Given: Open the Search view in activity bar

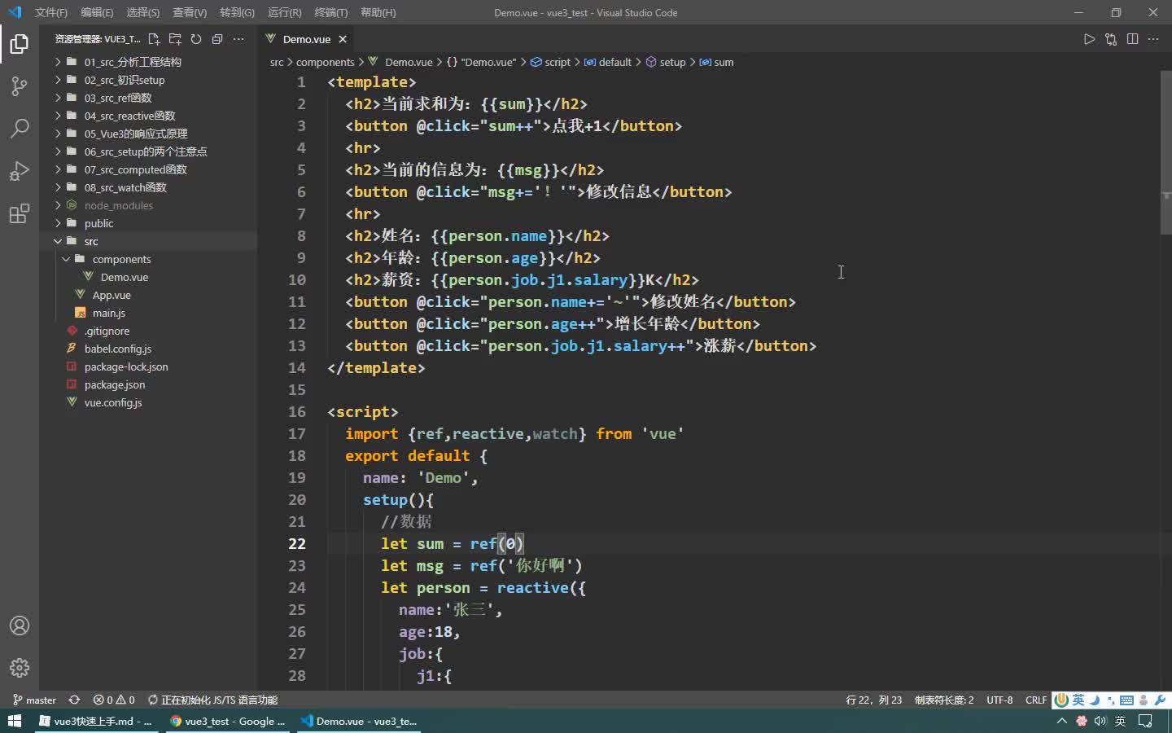Looking at the screenshot, I should pos(20,128).
